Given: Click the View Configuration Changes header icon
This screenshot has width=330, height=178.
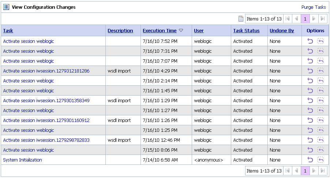Looking at the screenshot, I should pyautogui.click(x=6, y=7).
